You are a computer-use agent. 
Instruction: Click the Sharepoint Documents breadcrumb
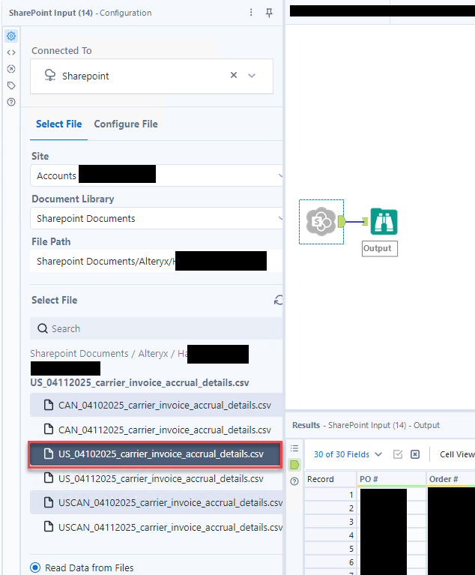coord(79,354)
